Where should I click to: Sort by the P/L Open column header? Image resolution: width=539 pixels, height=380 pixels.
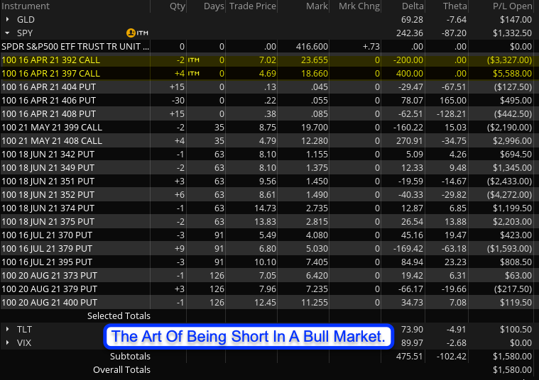(x=512, y=6)
